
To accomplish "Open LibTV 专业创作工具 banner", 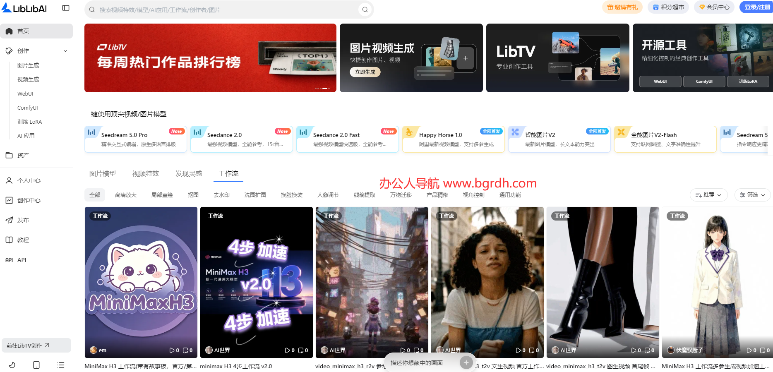I will [x=558, y=58].
